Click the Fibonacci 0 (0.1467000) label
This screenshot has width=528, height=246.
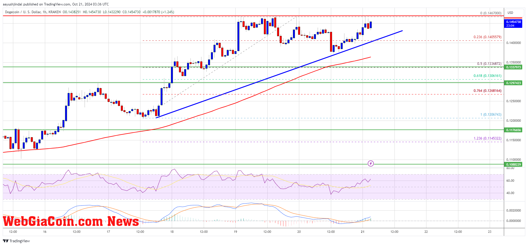pos(491,13)
